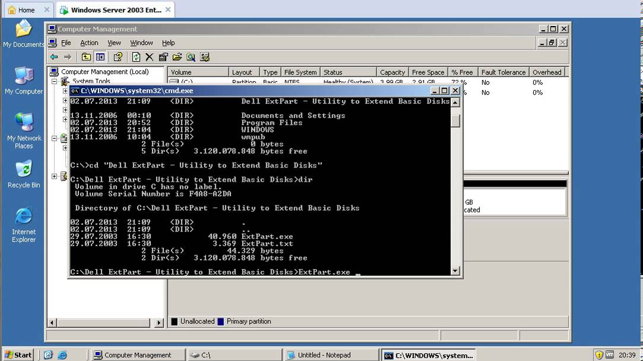Image resolution: width=643 pixels, height=361 pixels.
Task: Sort by the Volume column header
Action: coord(198,72)
